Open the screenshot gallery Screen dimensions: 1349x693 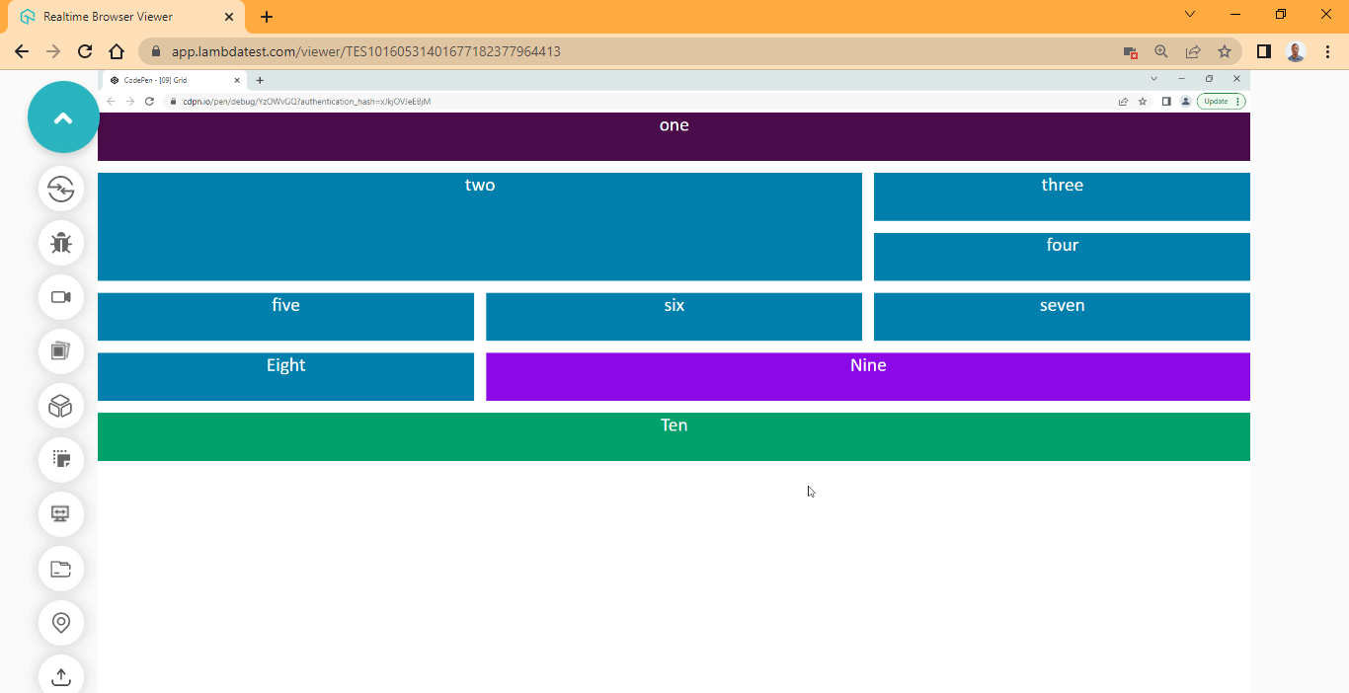tap(61, 351)
